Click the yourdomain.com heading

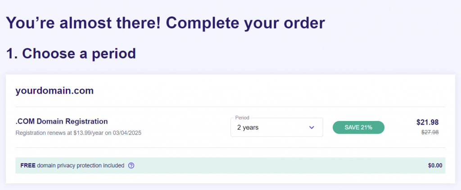(x=54, y=91)
